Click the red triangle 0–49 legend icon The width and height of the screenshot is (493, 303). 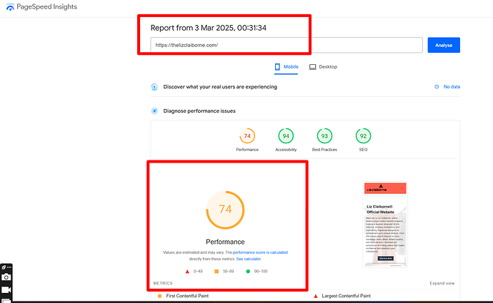pyautogui.click(x=187, y=272)
